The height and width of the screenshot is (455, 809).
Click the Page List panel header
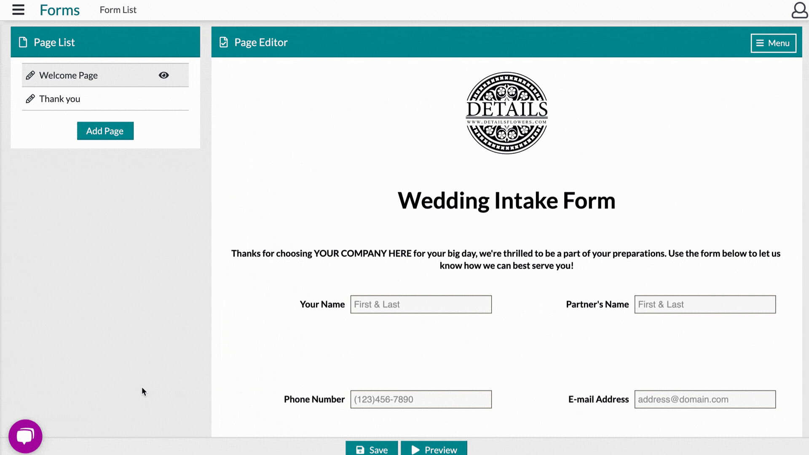pyautogui.click(x=105, y=42)
